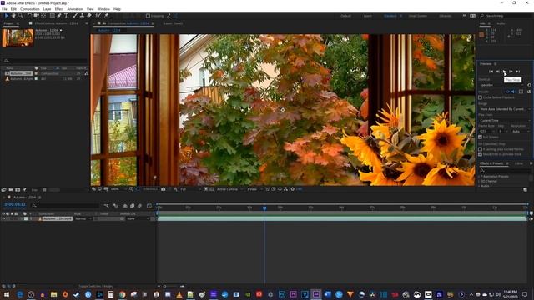The width and height of the screenshot is (534, 300).
Task: Take a snapshot with camera icon
Action: [x=164, y=189]
